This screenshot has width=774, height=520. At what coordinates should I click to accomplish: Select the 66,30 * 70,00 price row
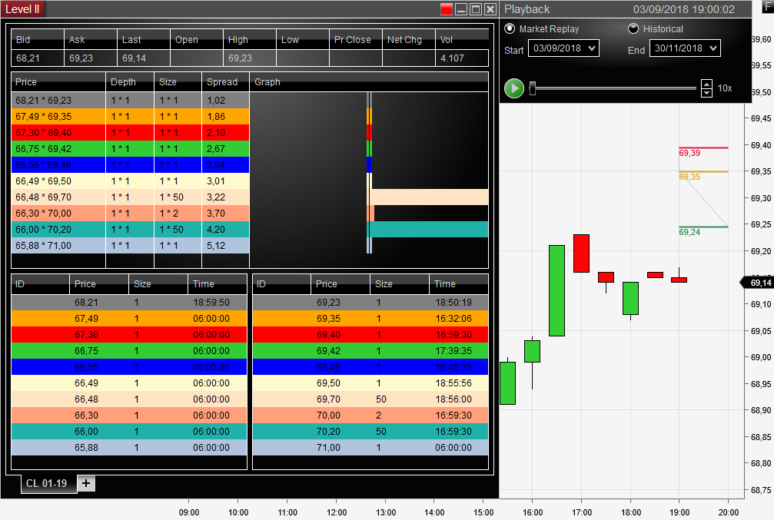[x=130, y=213]
